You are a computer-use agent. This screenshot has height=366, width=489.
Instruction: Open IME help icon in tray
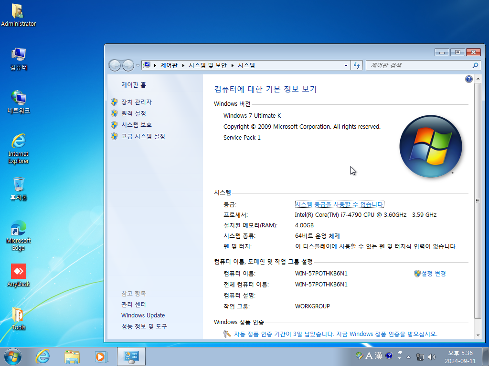click(x=389, y=356)
